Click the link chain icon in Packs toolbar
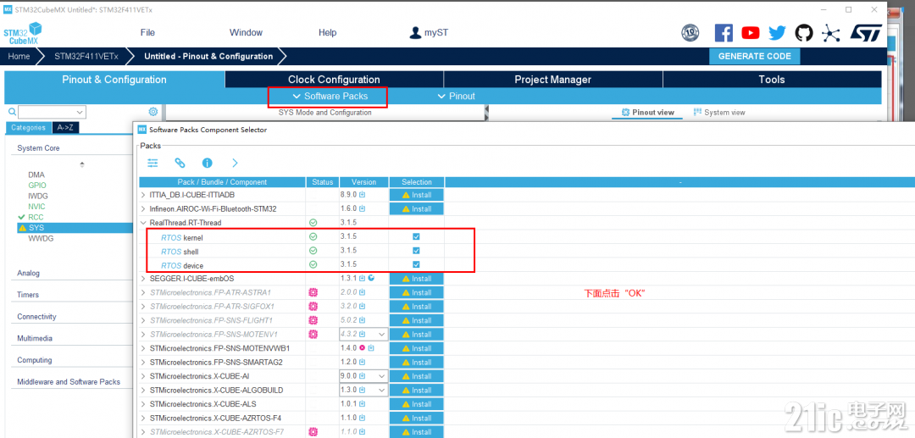 click(180, 163)
